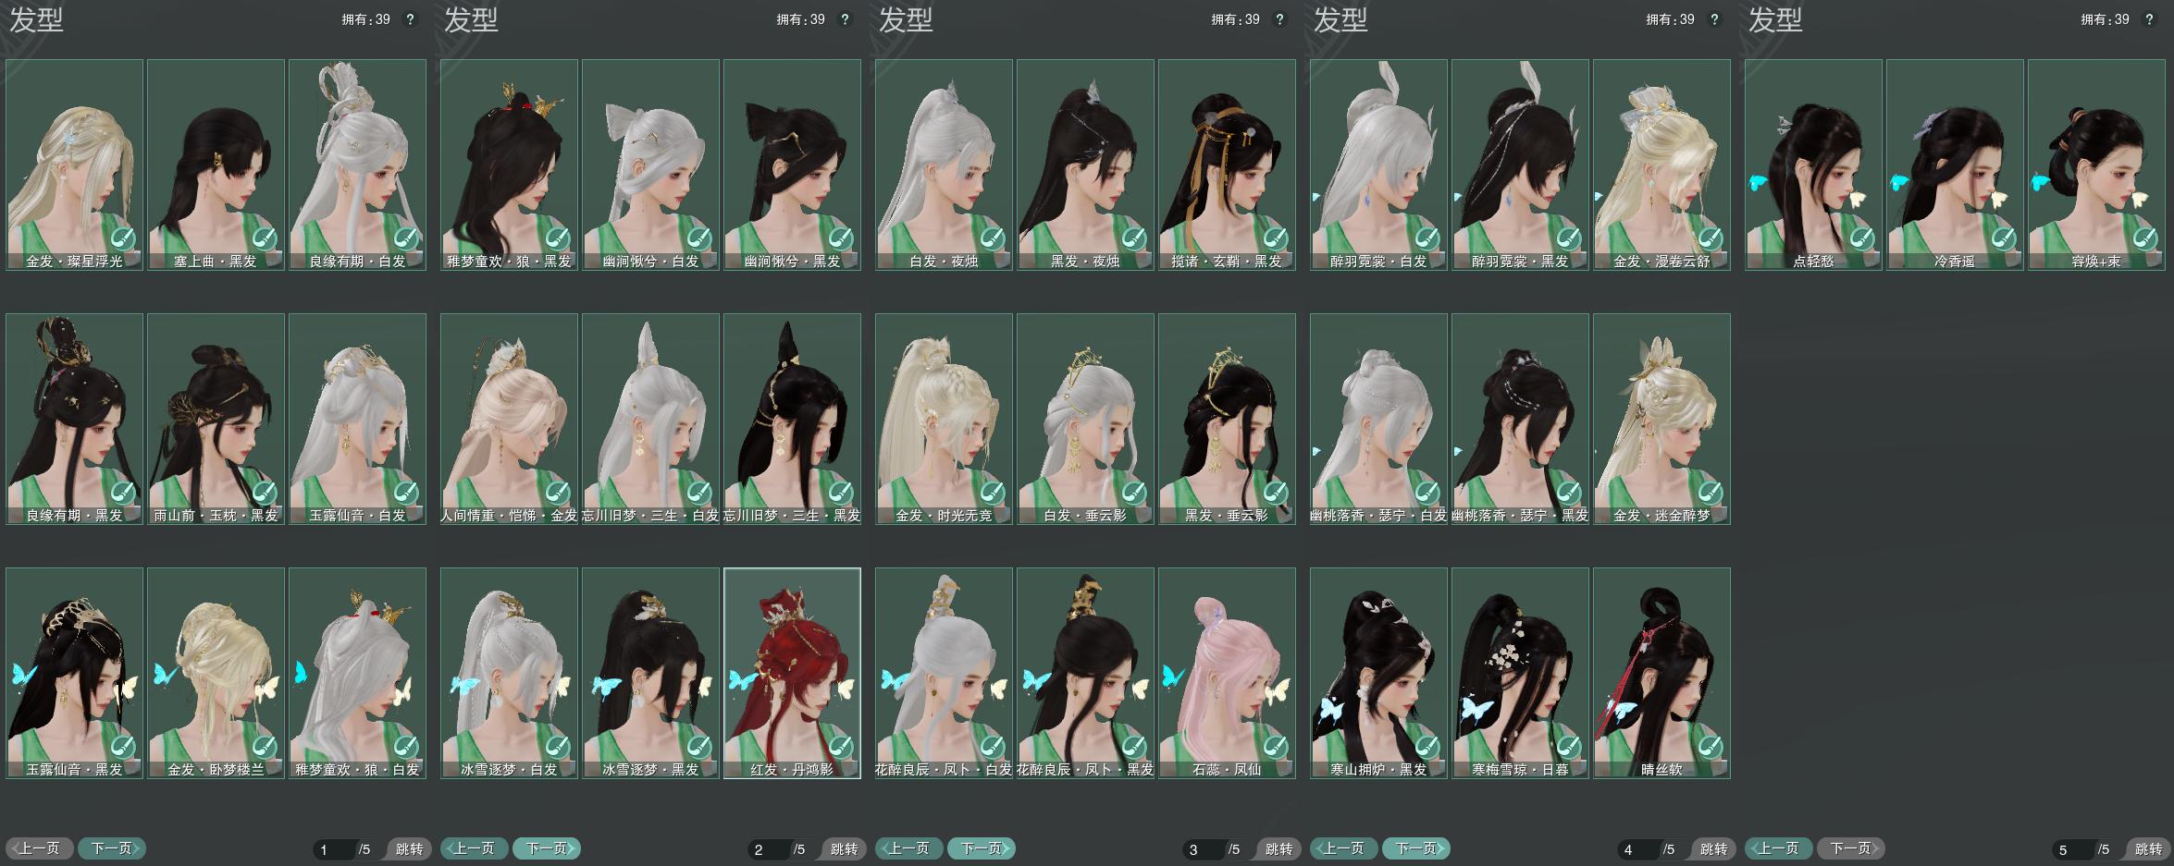The image size is (2174, 866).
Task: Click dye brush icon on 塞上曲·黑发
Action: click(x=265, y=239)
